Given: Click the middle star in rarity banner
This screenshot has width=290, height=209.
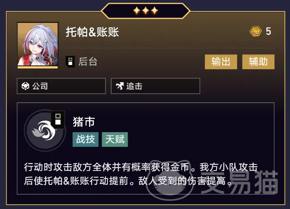Looking at the screenshot, I should [146, 11].
